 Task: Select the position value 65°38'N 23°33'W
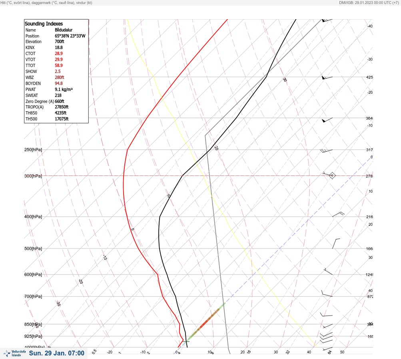[70, 36]
